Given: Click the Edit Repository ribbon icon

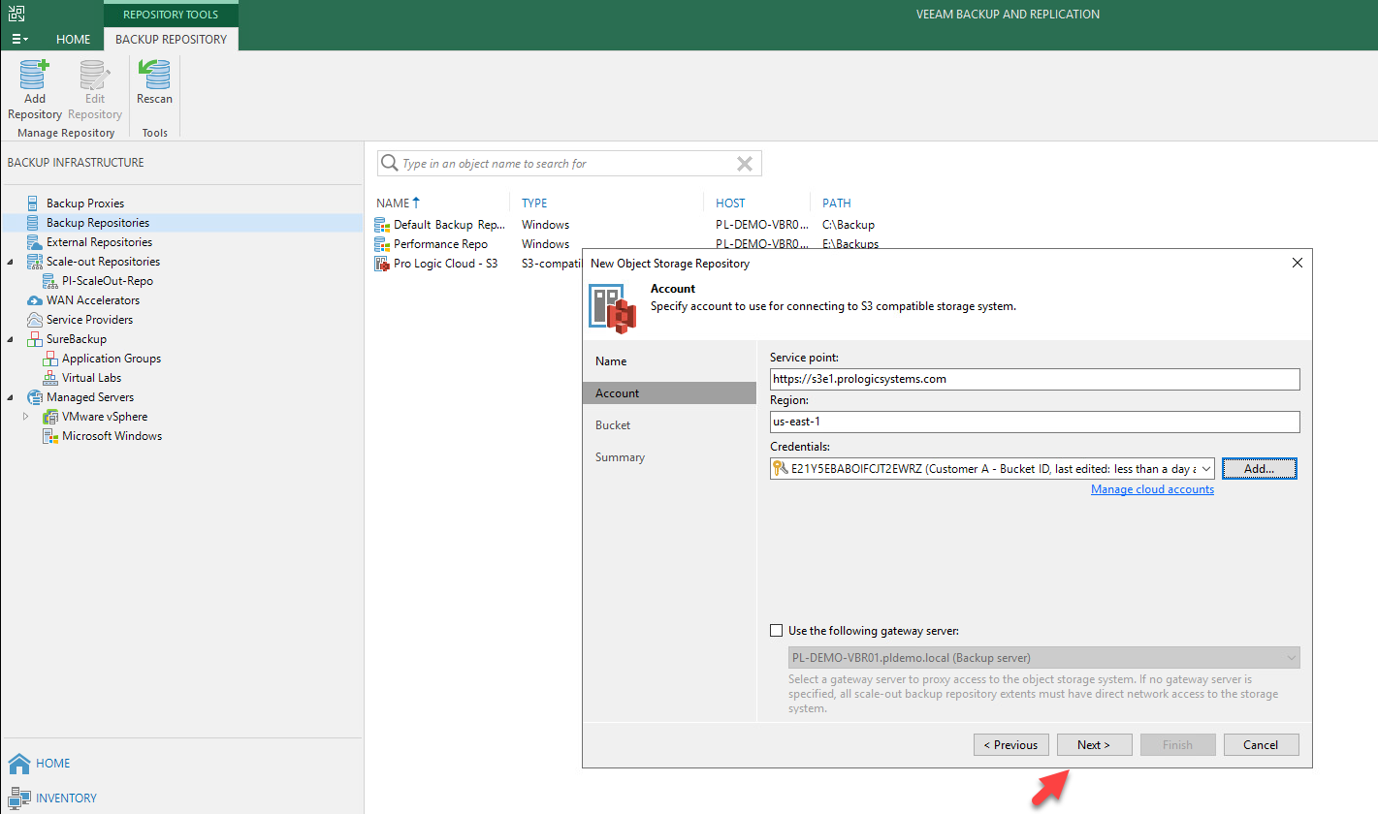Looking at the screenshot, I should (94, 75).
